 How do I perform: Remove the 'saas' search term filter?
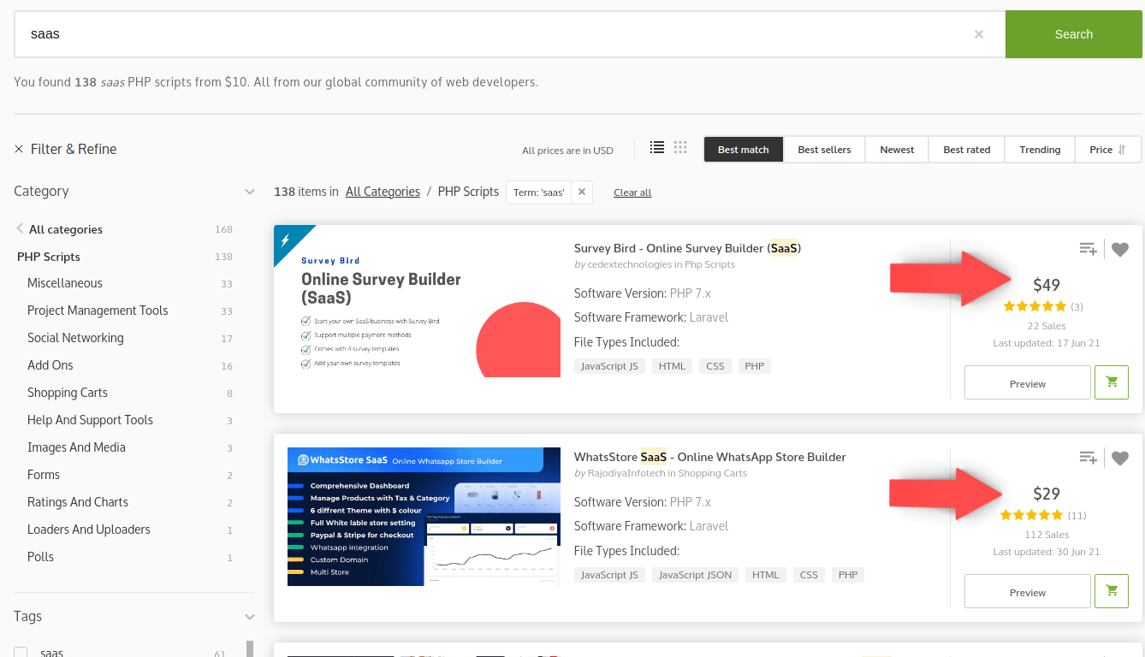[582, 192]
